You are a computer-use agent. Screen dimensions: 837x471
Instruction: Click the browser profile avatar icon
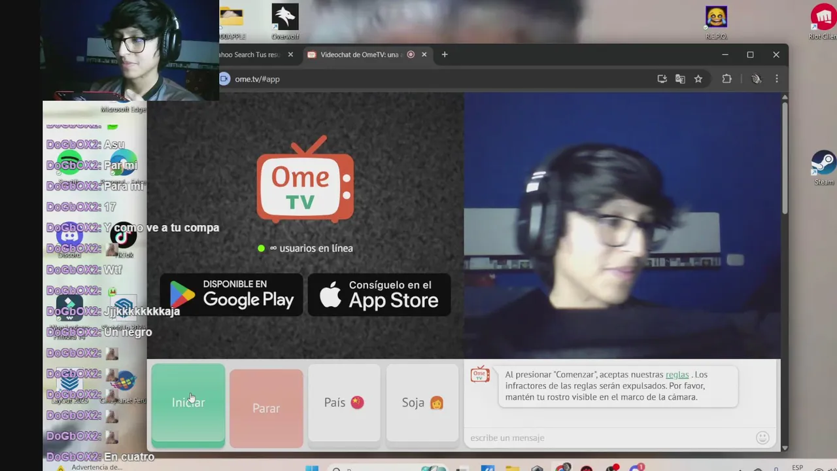757,79
